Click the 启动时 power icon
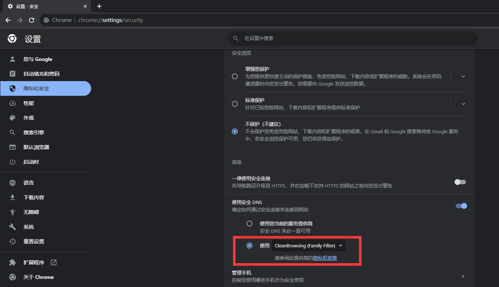The width and height of the screenshot is (499, 287). [x=12, y=162]
